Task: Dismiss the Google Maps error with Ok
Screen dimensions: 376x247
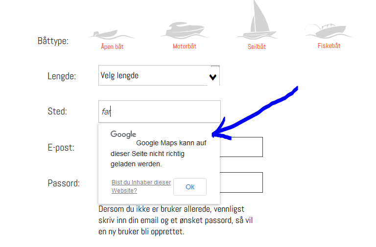Action: tap(190, 187)
